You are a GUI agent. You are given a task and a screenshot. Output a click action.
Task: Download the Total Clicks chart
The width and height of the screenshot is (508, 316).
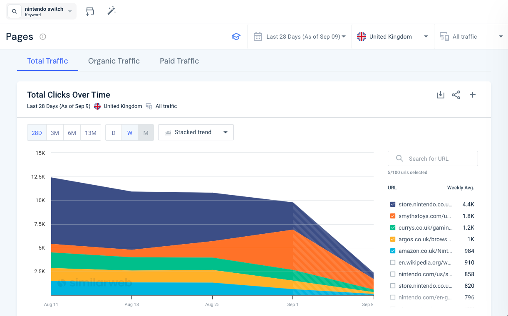[x=440, y=95]
